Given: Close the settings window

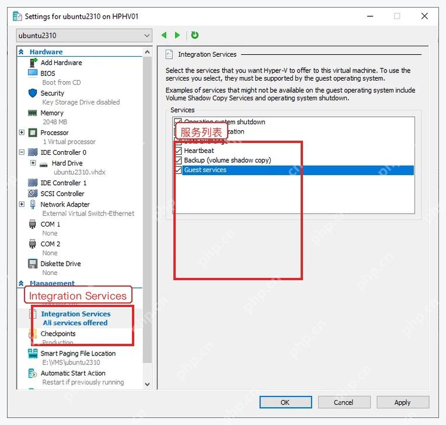Looking at the screenshot, I should pos(424,16).
